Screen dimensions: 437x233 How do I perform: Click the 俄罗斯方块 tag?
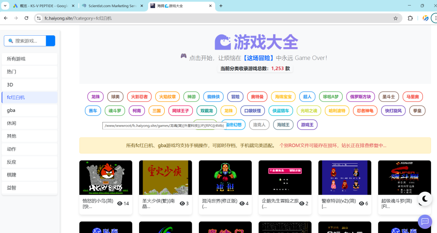tap(361, 97)
